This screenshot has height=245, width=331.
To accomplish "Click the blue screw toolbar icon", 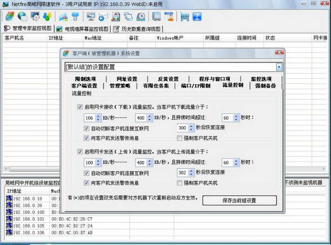I will click(75, 16).
